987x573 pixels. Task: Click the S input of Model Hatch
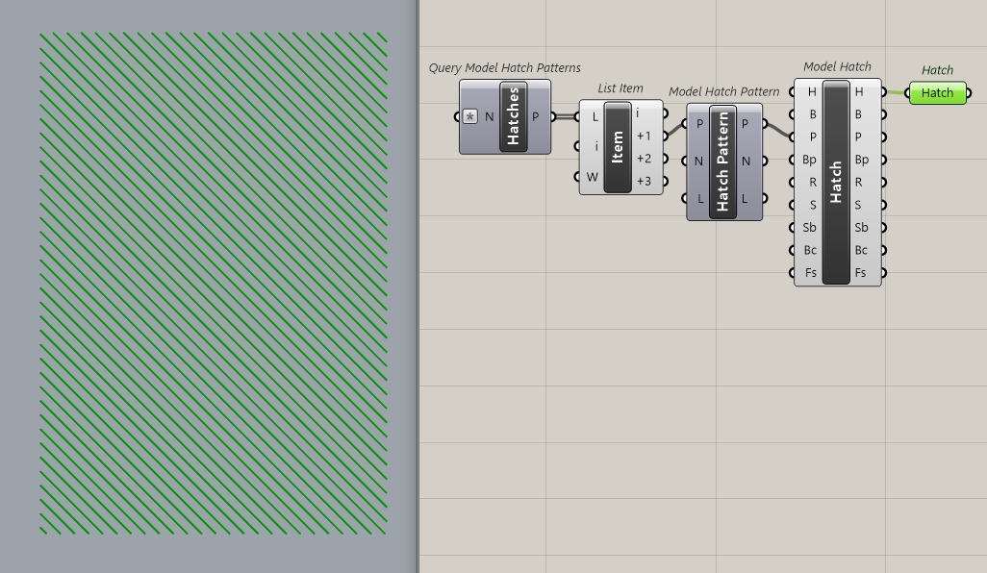click(813, 205)
